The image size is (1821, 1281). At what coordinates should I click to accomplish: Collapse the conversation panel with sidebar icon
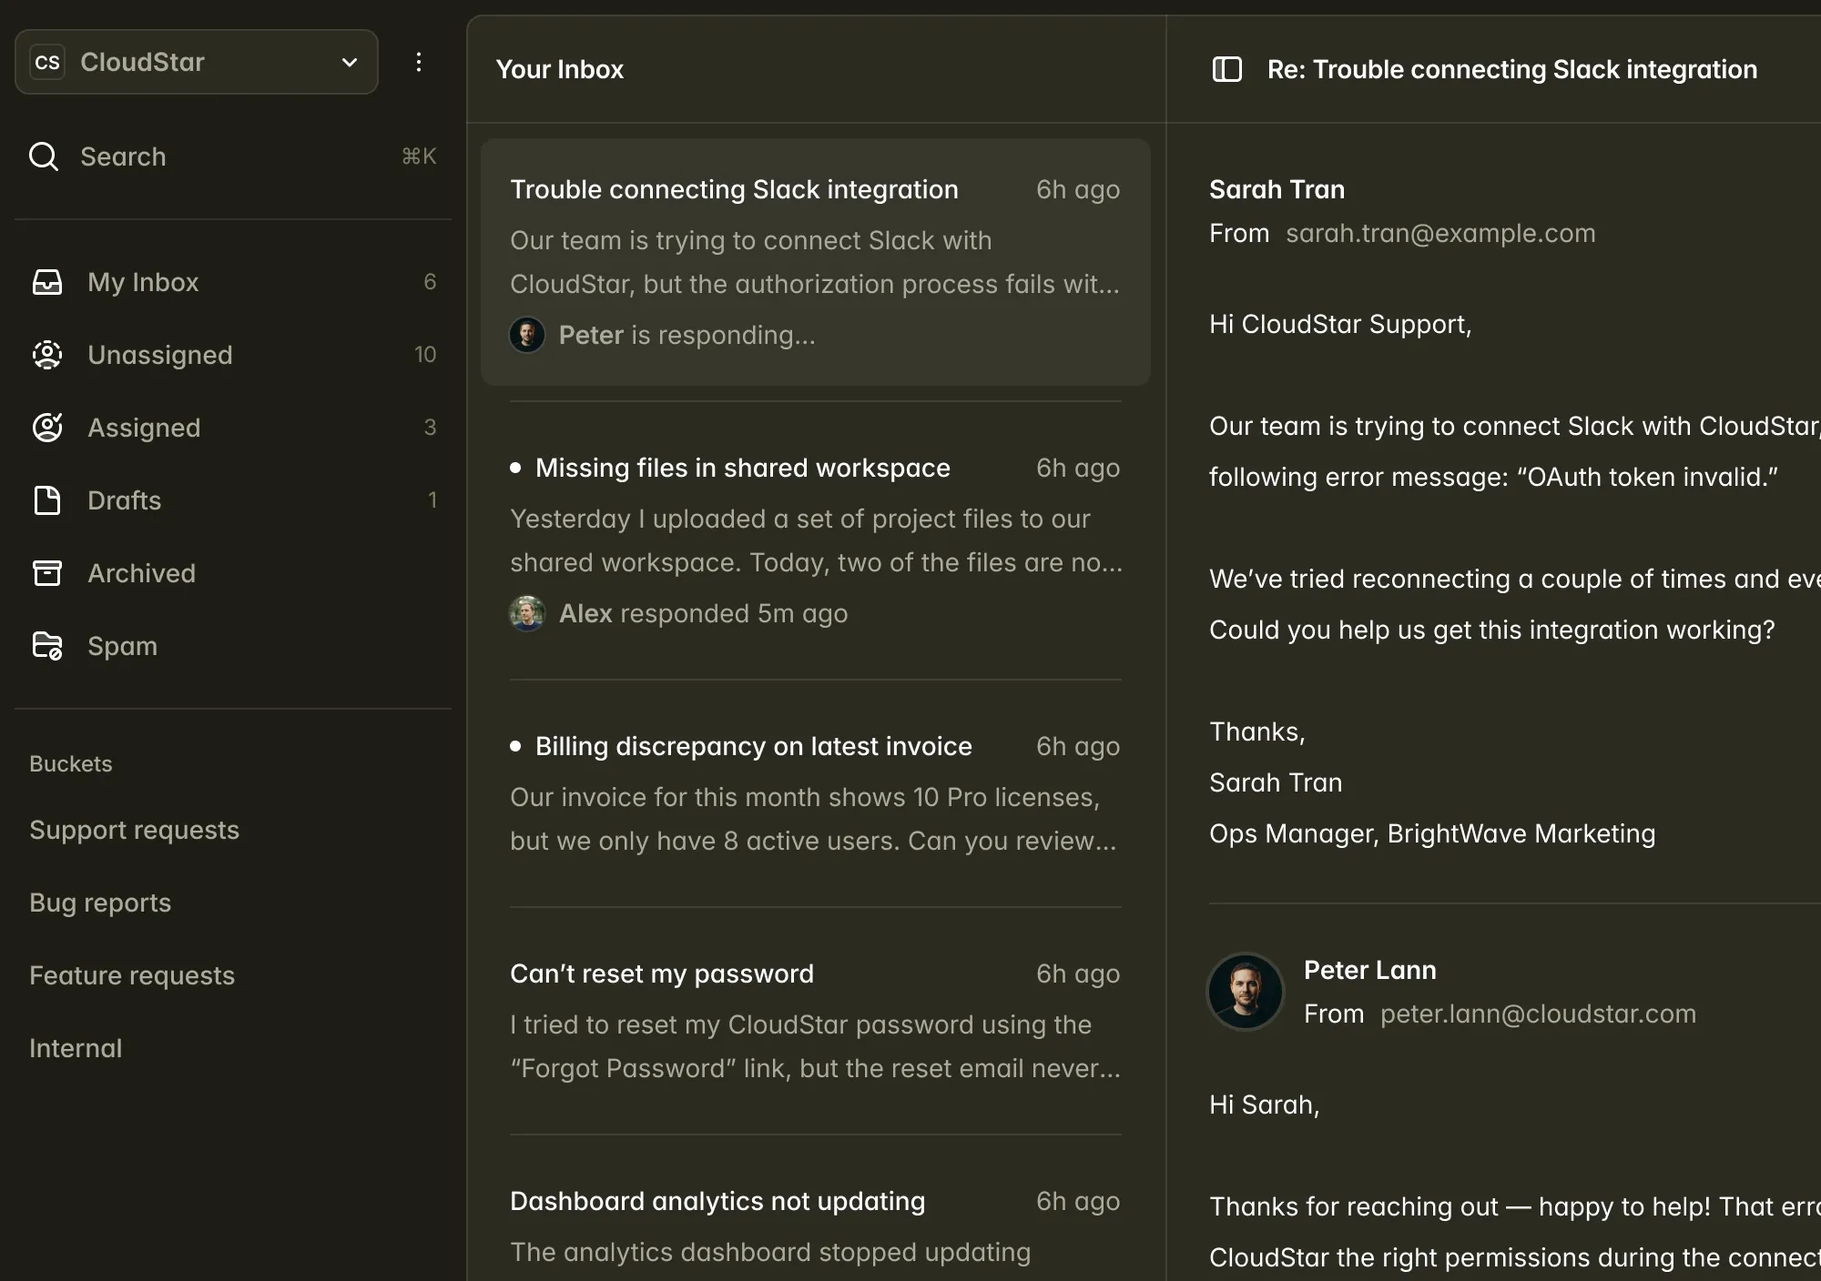coord(1226,68)
